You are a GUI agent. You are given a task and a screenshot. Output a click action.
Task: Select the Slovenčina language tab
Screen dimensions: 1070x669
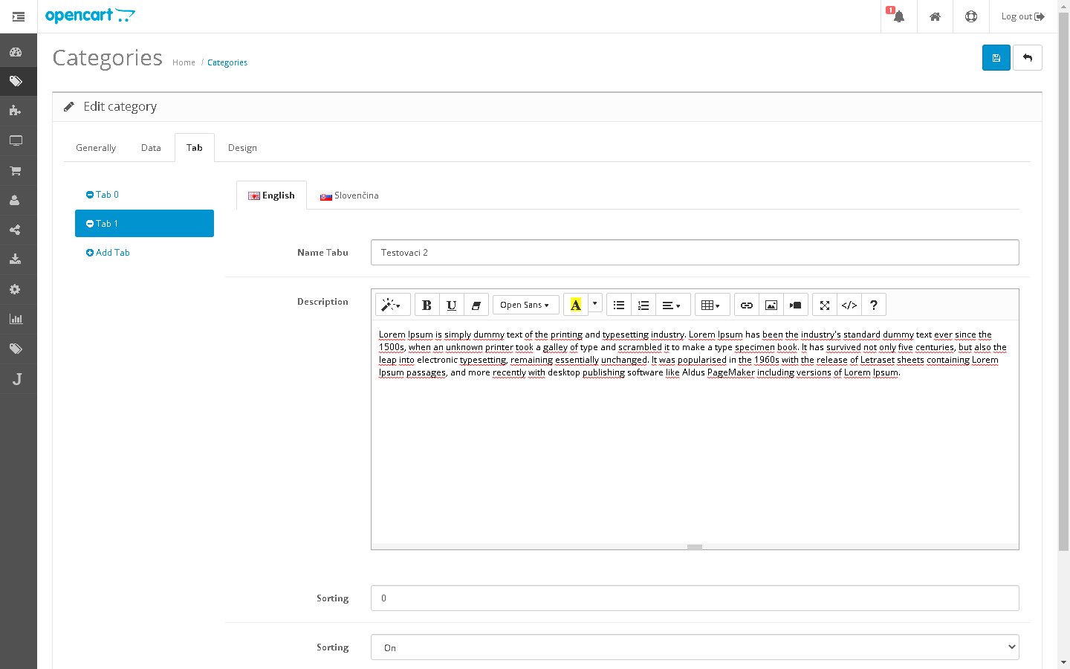(x=349, y=195)
